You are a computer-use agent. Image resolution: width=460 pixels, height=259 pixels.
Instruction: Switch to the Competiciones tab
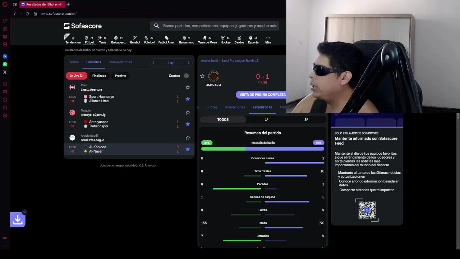pyautogui.click(x=120, y=62)
